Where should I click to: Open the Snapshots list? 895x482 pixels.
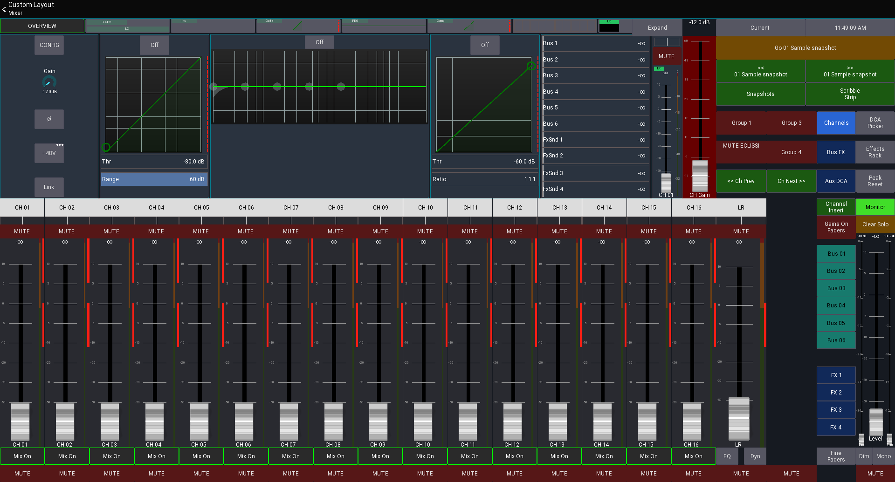(x=760, y=94)
